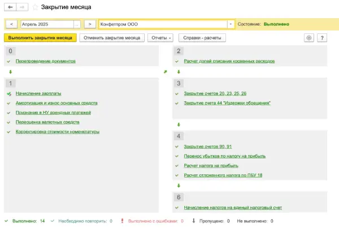
Task: Click Отменить закрытие месяца button
Action: click(112, 38)
